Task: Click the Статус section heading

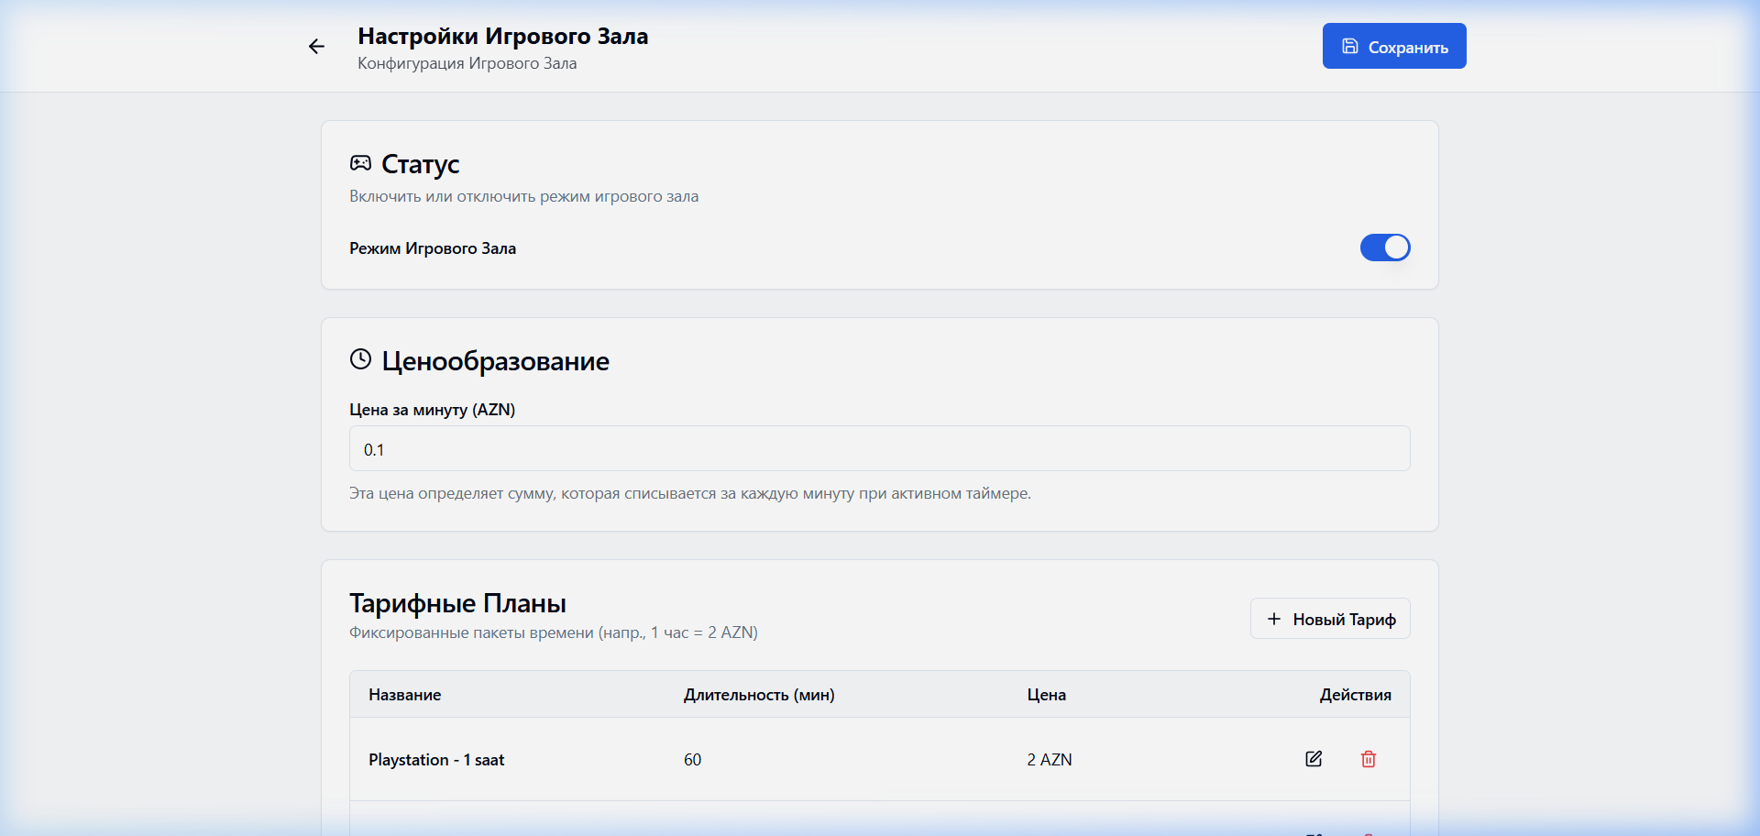Action: click(x=420, y=164)
